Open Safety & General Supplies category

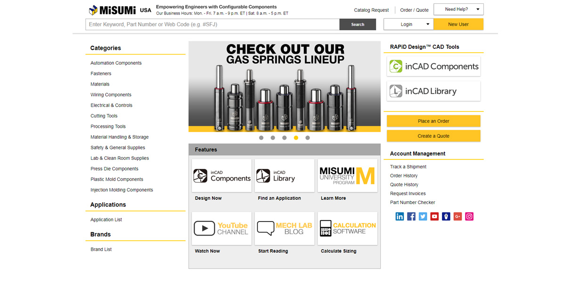(x=118, y=148)
